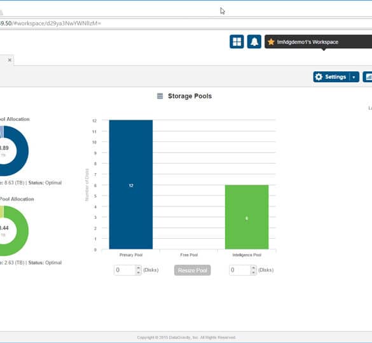Click the workspace star icon

[271, 42]
